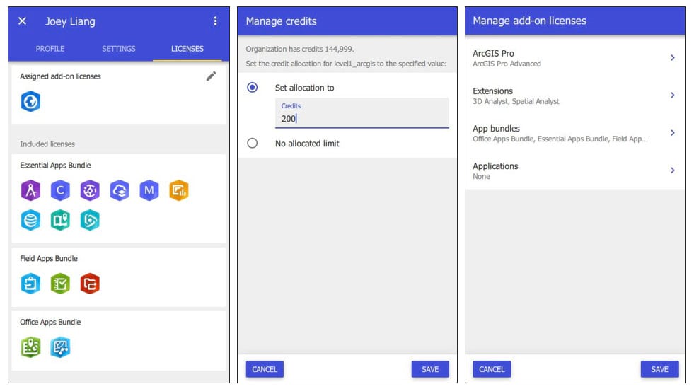694x389 pixels.
Task: Click the teal Experience Builder swirl icon
Action: tap(90, 220)
